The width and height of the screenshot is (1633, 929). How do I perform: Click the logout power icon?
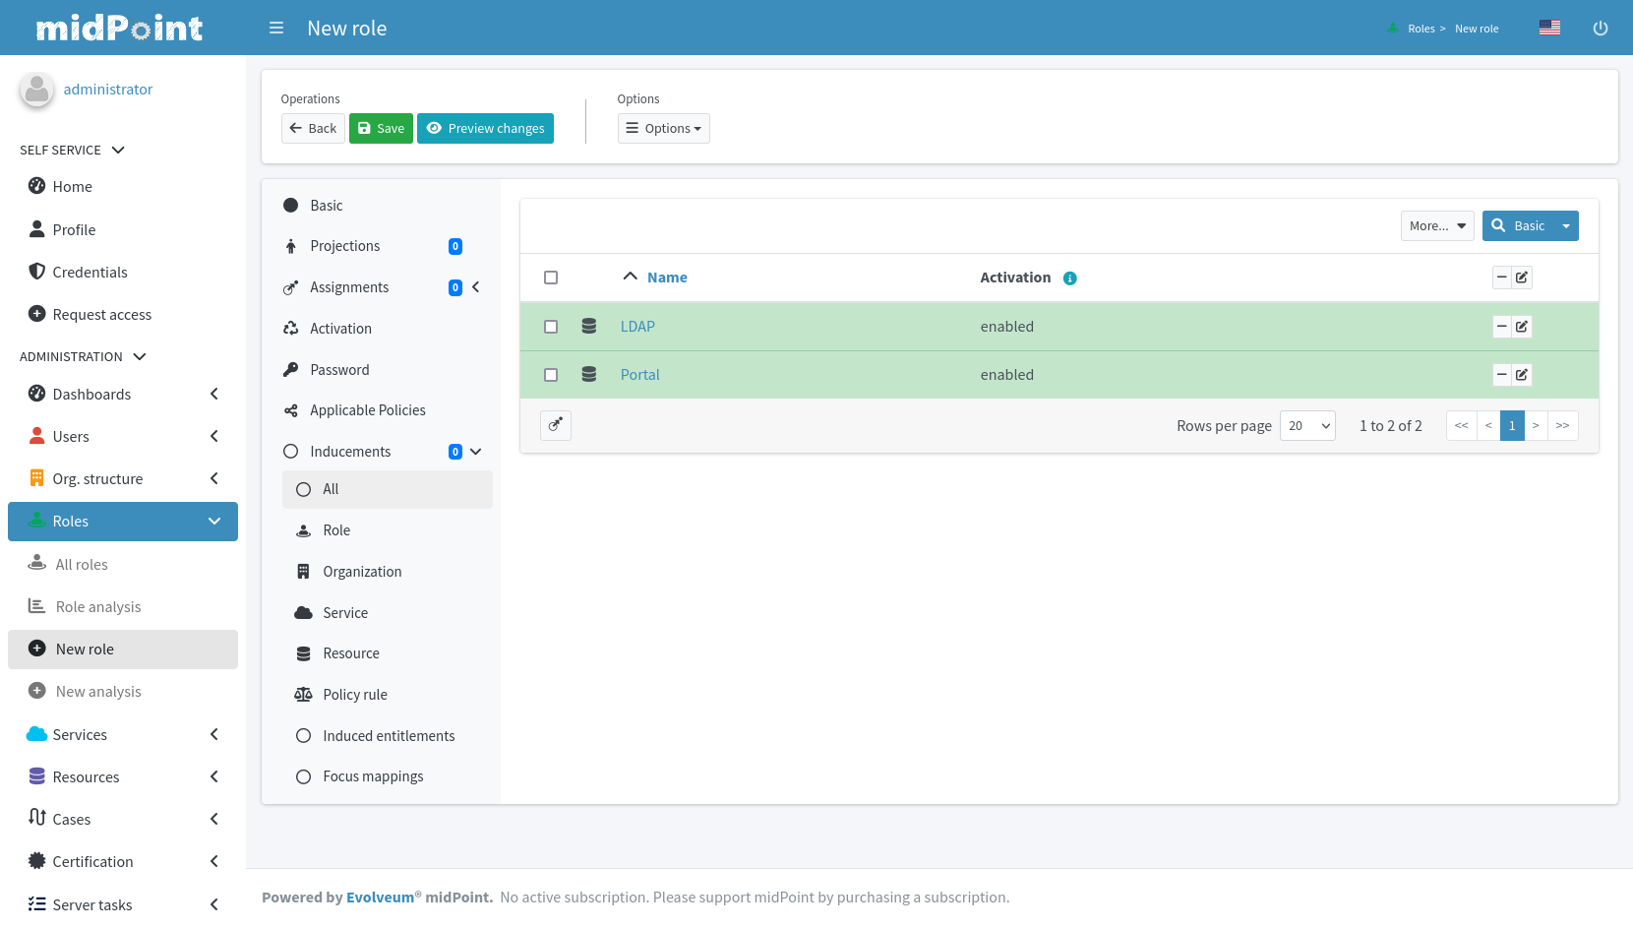point(1601,29)
